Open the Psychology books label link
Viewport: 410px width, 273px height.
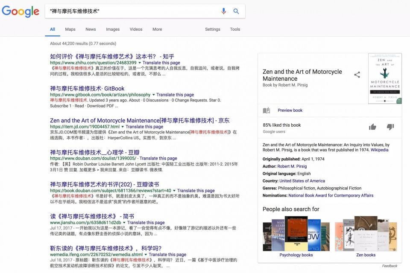(x=296, y=255)
